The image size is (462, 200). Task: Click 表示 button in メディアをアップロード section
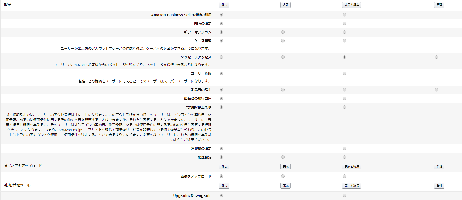point(285,167)
